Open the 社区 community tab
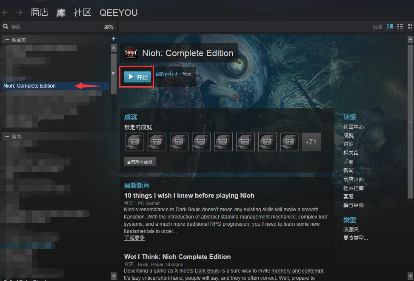 [83, 12]
